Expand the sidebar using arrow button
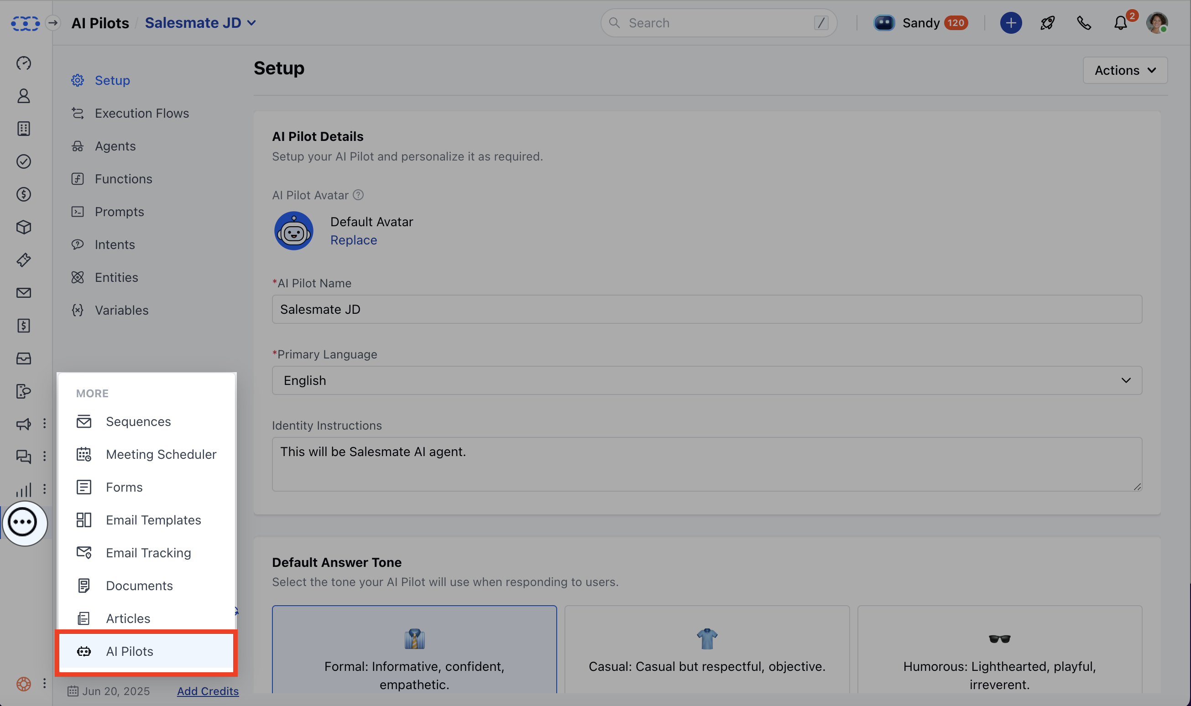Screen dimensions: 1191x706 pos(53,23)
